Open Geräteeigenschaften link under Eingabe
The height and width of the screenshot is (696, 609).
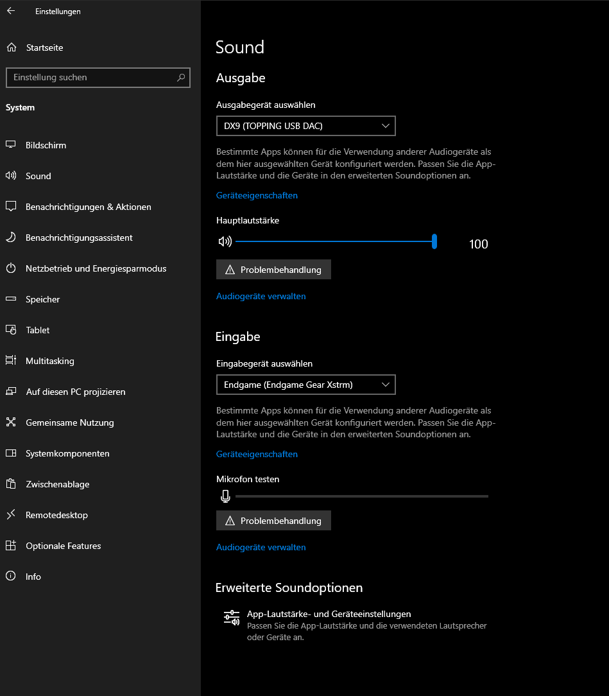tap(257, 454)
